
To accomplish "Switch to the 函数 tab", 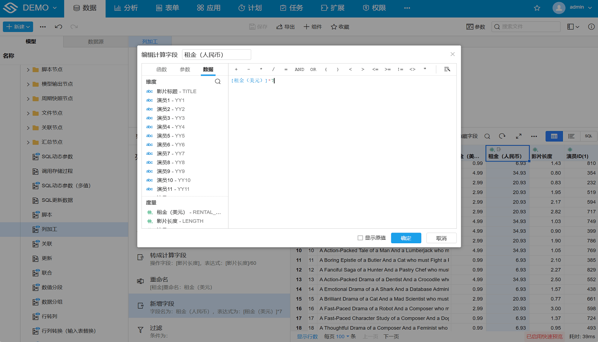I will [x=161, y=69].
